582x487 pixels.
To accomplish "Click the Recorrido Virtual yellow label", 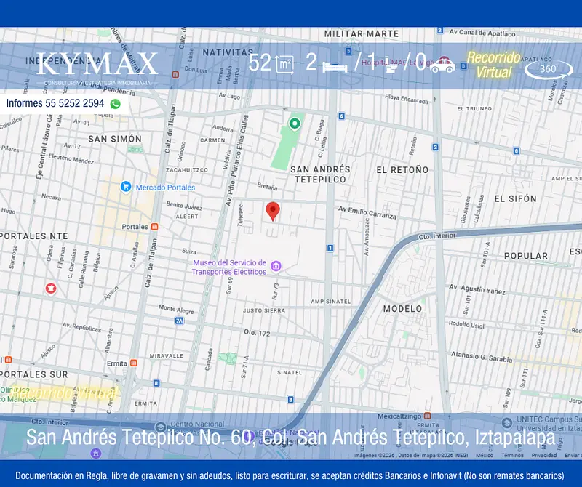I will click(x=493, y=65).
